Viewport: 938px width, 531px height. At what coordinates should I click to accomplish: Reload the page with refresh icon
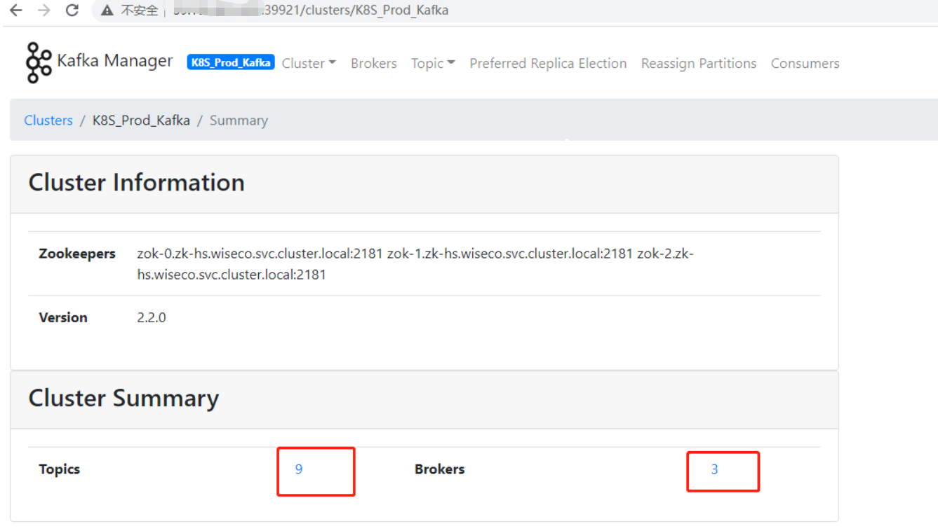coord(72,11)
